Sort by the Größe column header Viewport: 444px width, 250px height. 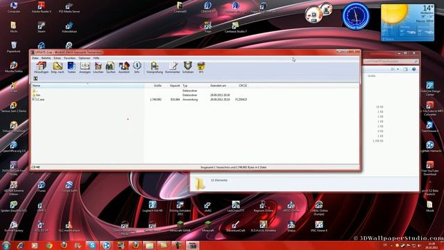click(x=153, y=85)
